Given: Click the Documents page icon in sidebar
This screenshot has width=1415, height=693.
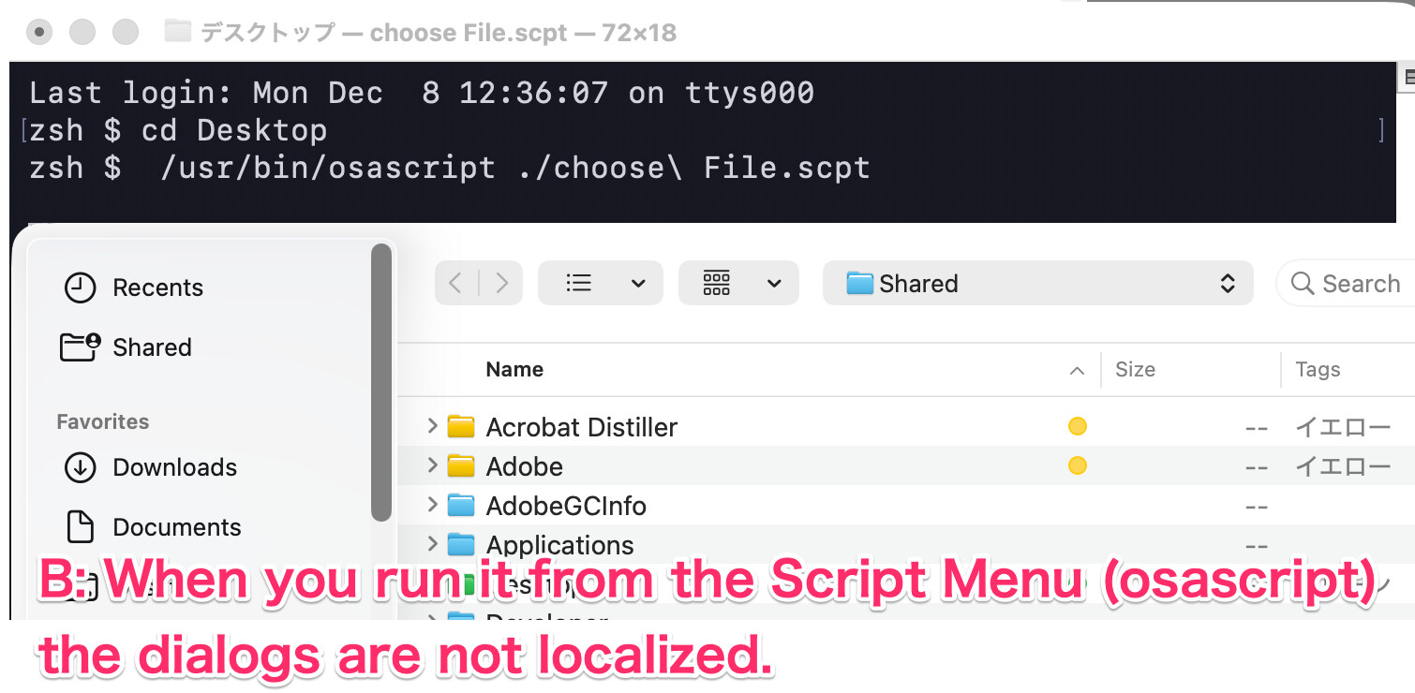Looking at the screenshot, I should coord(80,527).
